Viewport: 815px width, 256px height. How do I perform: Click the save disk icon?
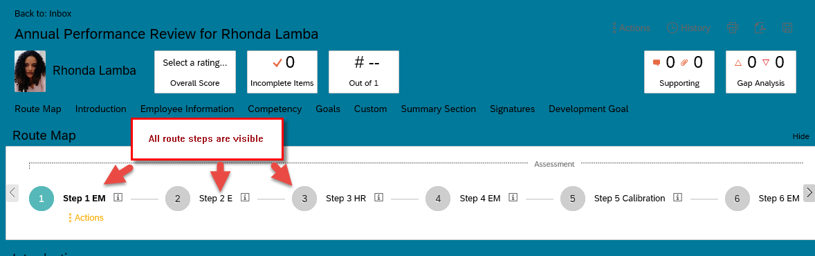point(787,28)
